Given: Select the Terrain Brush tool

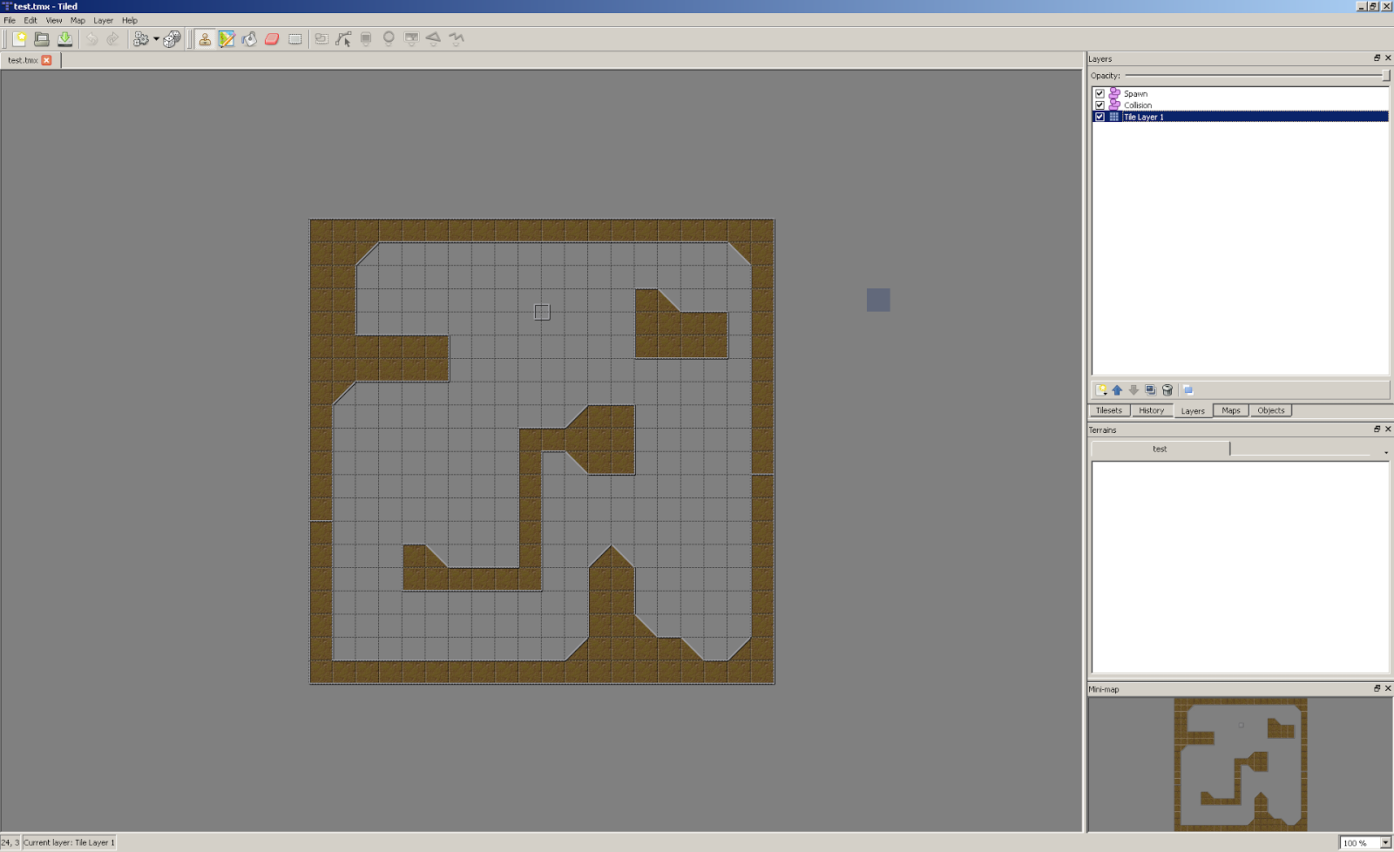Looking at the screenshot, I should point(227,38).
